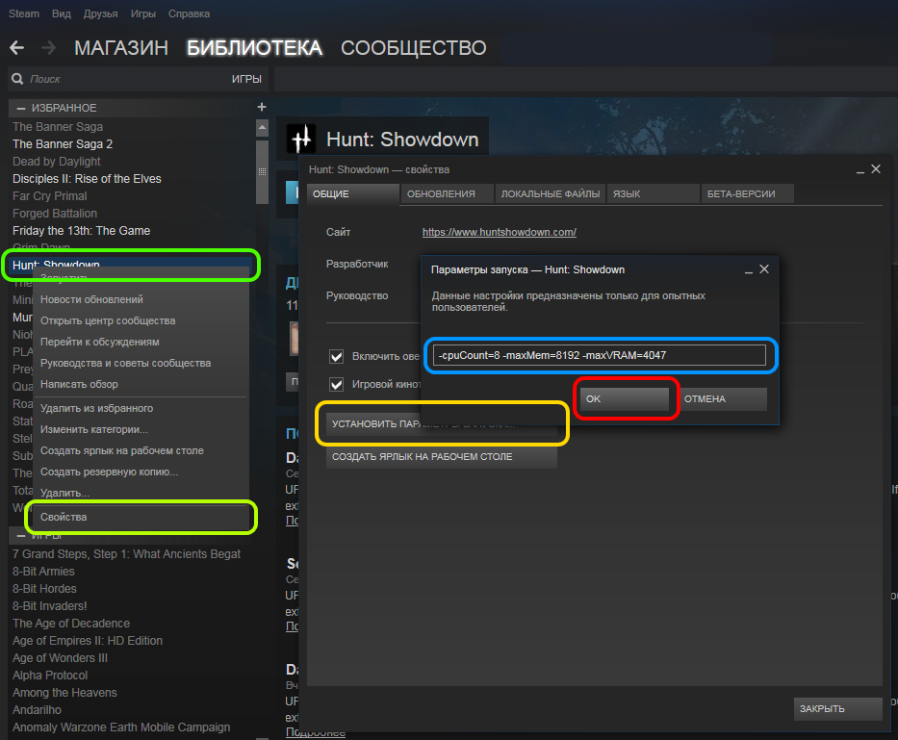This screenshot has height=740, width=898.
Task: Open the Вид menu
Action: click(62, 13)
